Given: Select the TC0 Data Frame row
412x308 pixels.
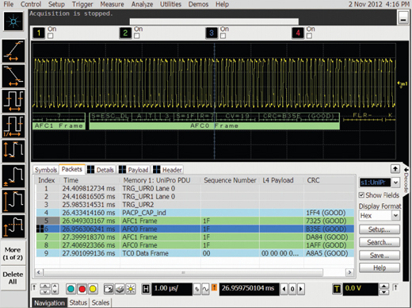Looking at the screenshot, I should click(195, 253).
